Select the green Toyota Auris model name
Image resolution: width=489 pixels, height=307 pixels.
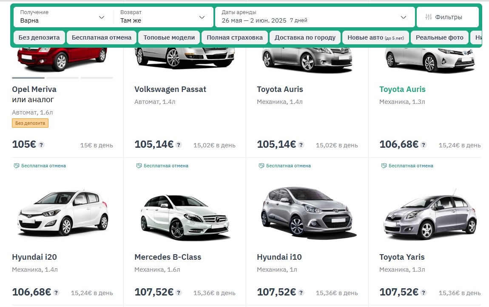tap(402, 89)
